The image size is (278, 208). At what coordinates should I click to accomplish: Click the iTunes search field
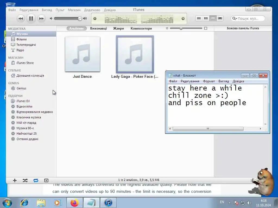(248, 18)
